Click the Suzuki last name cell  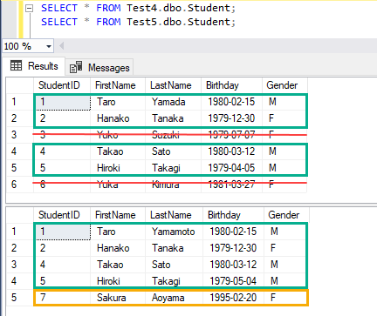[x=173, y=135]
